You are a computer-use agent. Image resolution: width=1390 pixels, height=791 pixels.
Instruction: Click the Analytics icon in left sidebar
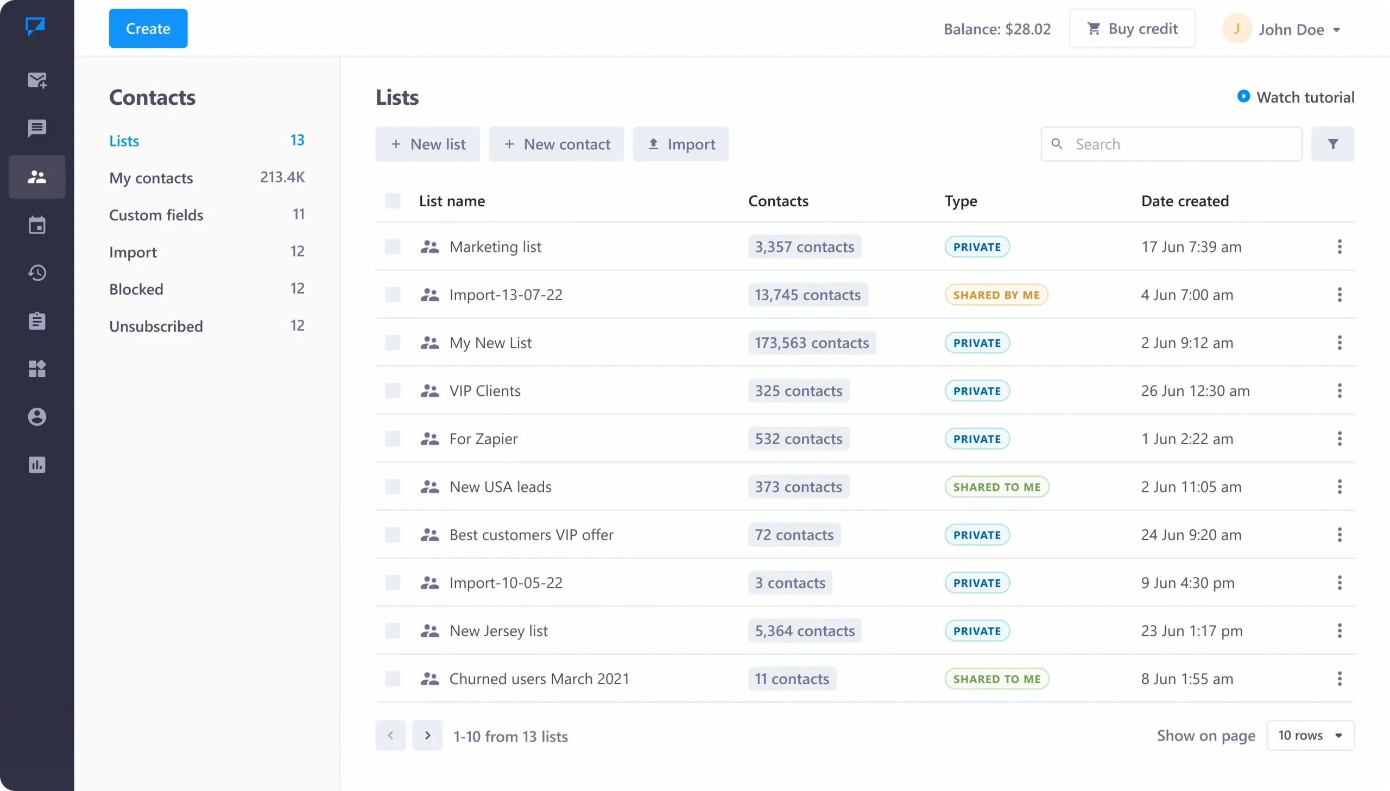tap(36, 465)
